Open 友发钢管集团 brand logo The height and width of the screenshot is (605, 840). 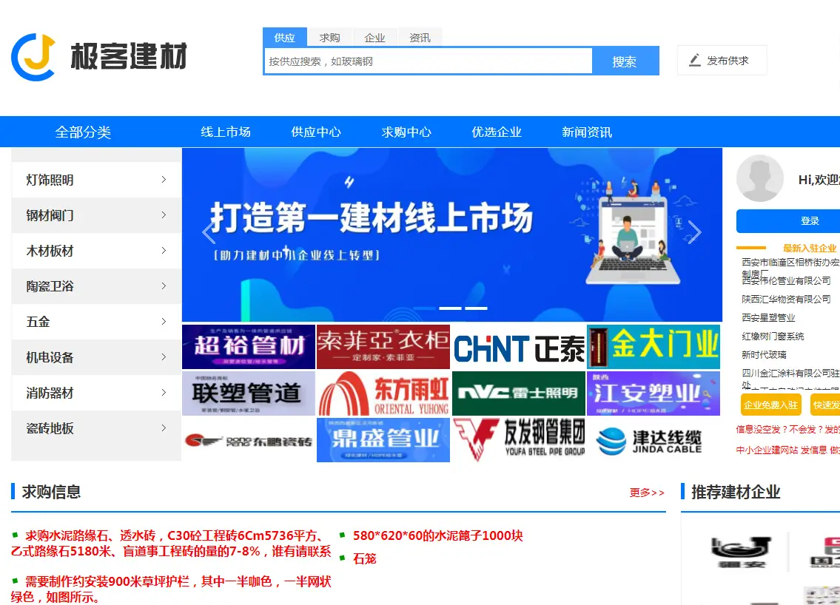pyautogui.click(x=519, y=440)
